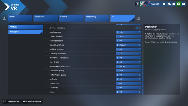
Task: Switch to the Accessibility tab
Action: pos(97,18)
